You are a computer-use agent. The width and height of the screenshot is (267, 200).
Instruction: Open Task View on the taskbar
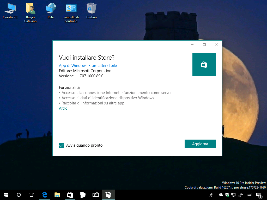(31, 195)
